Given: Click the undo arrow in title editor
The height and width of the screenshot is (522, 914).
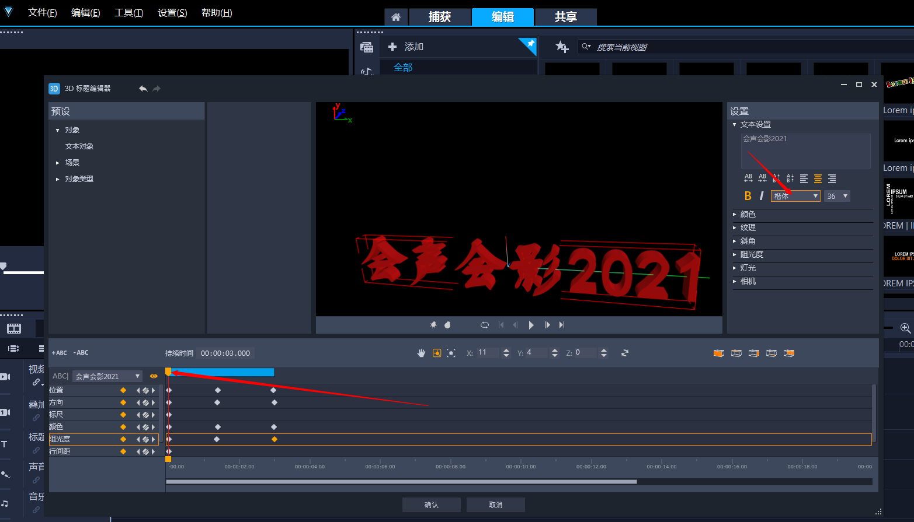Looking at the screenshot, I should [143, 89].
